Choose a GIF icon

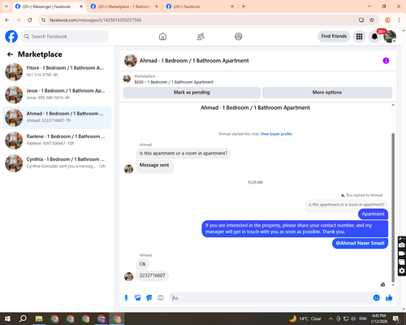point(161,298)
